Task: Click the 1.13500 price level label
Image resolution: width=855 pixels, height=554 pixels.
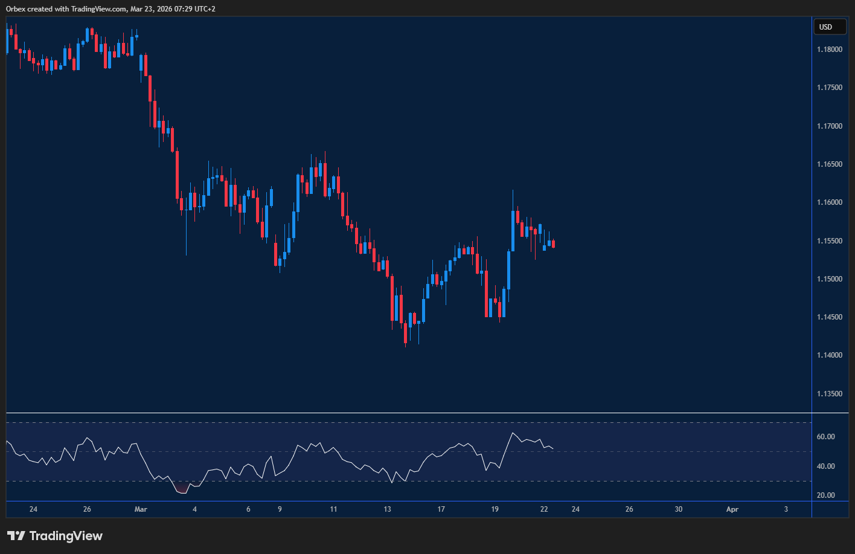Action: (830, 394)
